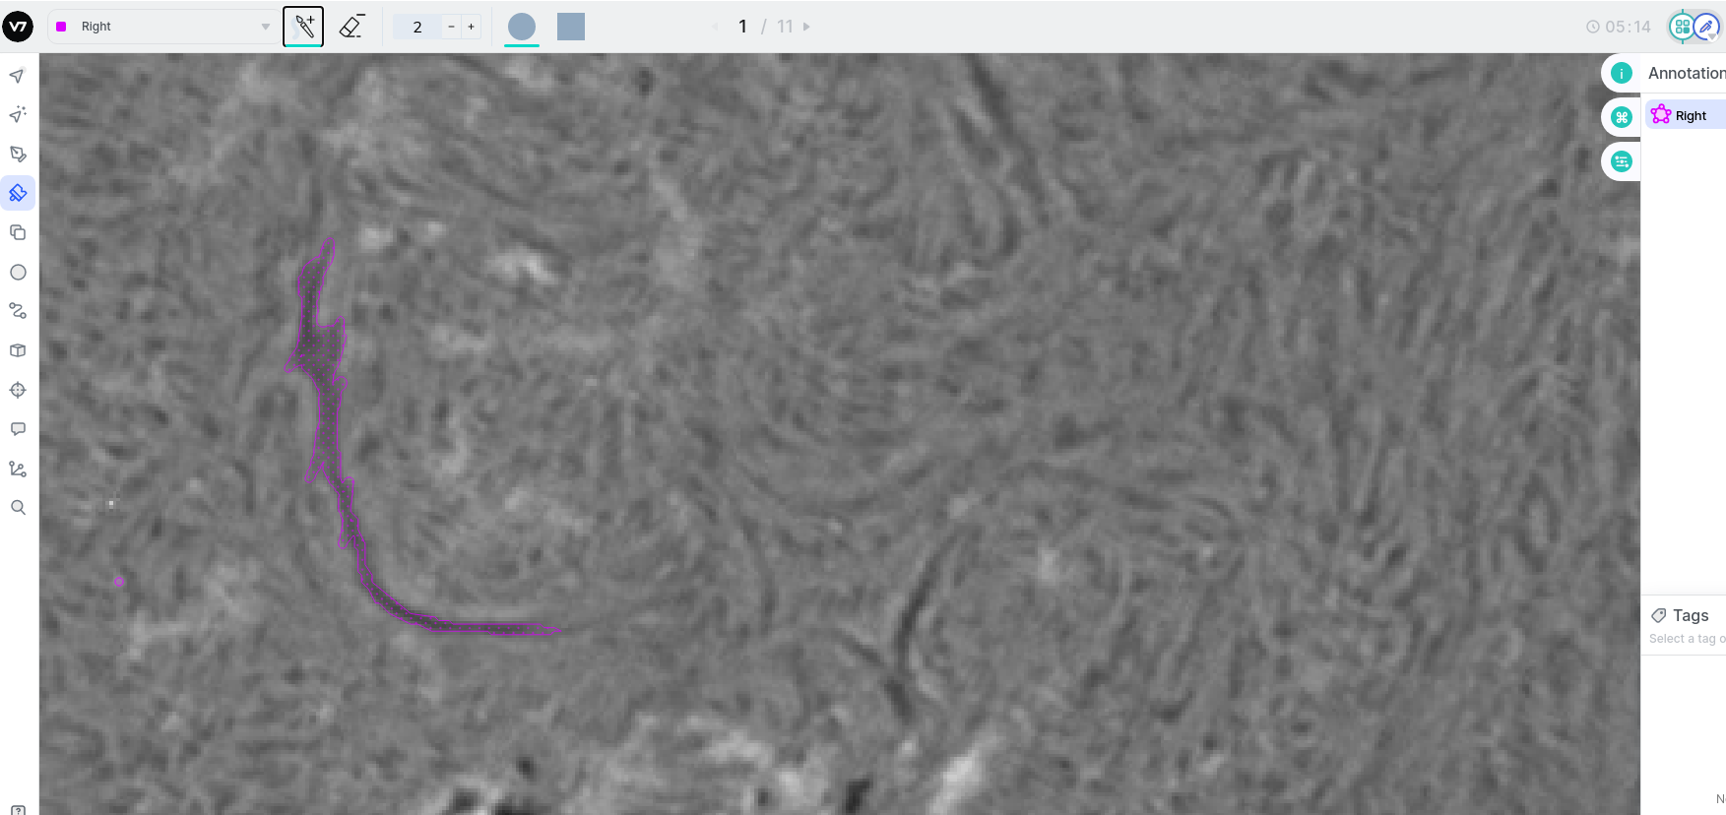Select the skeleton tool
The width and height of the screenshot is (1726, 815).
pyautogui.click(x=18, y=469)
